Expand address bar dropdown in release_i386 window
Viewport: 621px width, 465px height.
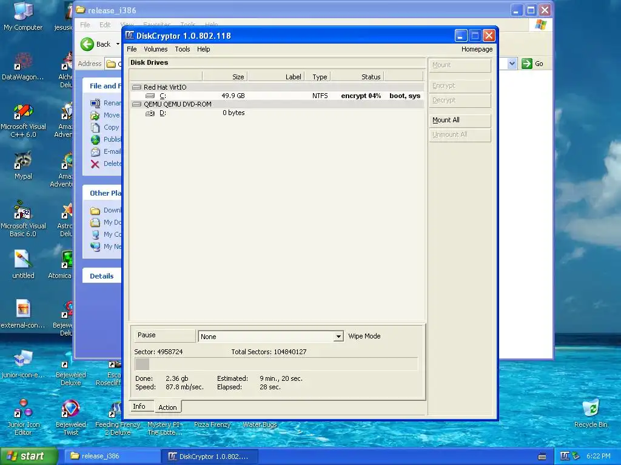pos(512,63)
